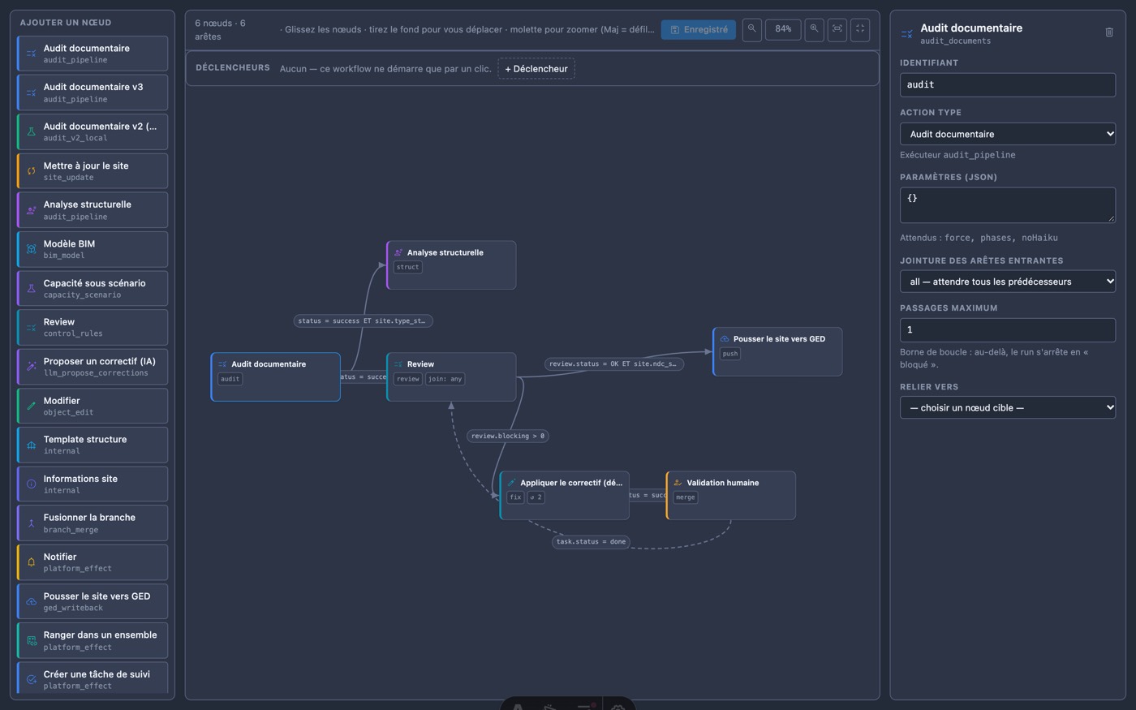Add a Fusionner la branche node

click(x=93, y=523)
